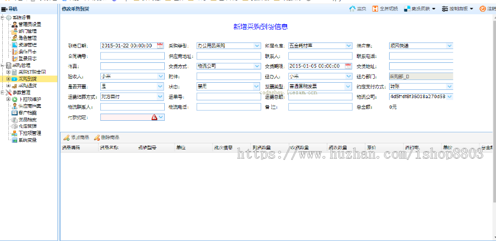Screen dimensions: 496x241
Task: Click the 角色管理 person icon
Action: click(14, 38)
